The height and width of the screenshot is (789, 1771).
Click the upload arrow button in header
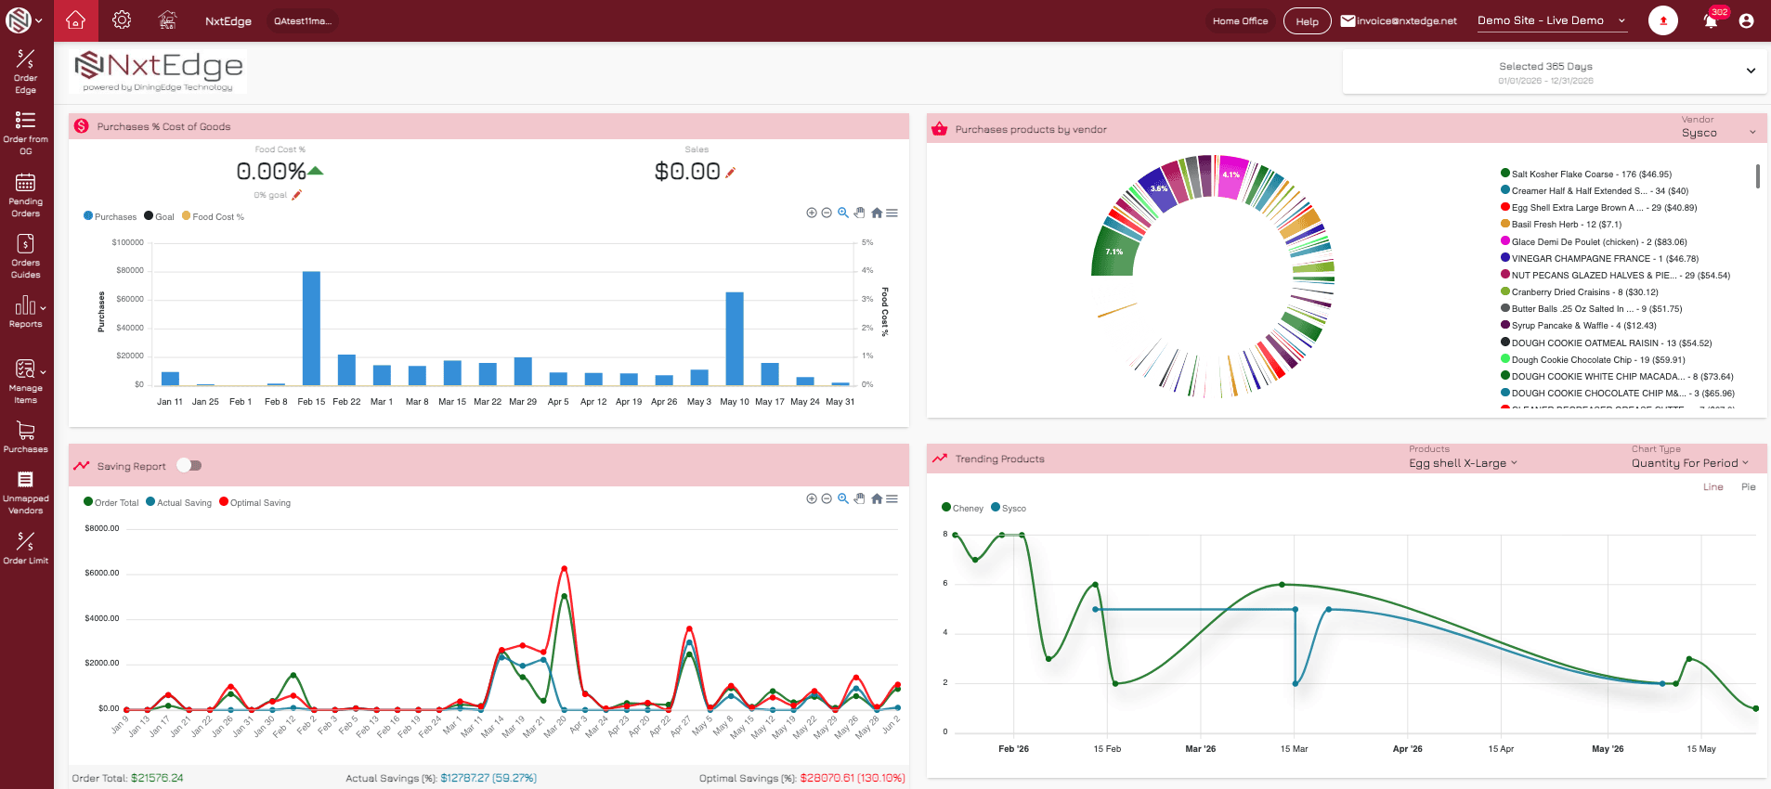coord(1663,20)
